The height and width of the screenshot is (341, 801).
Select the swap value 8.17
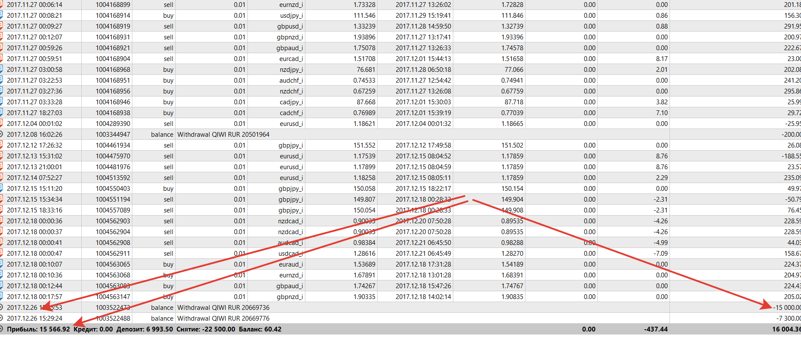[x=662, y=58]
